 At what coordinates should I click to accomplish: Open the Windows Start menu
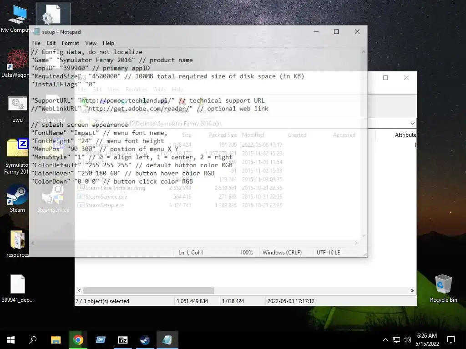tap(11, 340)
